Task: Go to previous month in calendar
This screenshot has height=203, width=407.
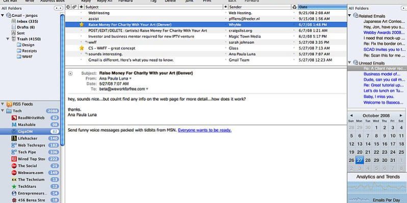Action: (351, 115)
